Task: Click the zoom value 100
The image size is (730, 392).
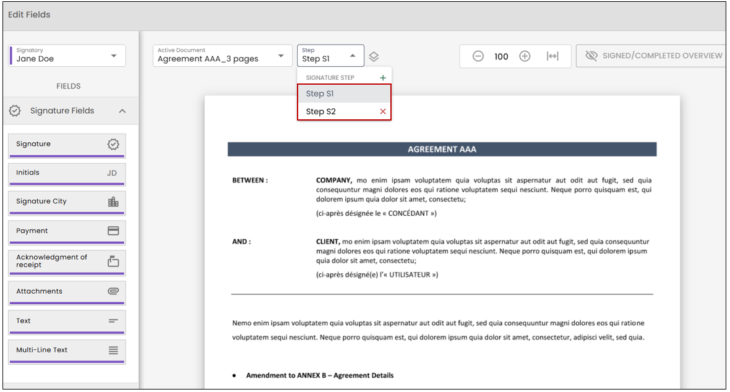Action: (501, 57)
